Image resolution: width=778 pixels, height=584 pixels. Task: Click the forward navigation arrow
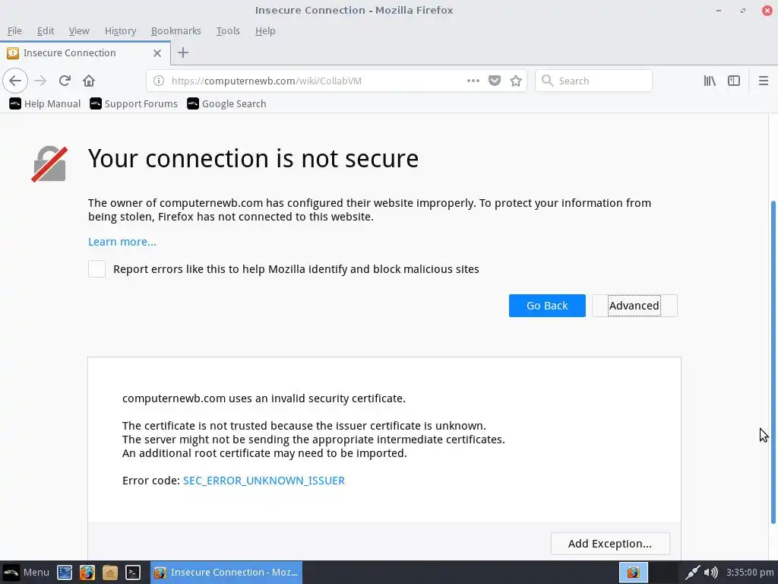tap(40, 81)
